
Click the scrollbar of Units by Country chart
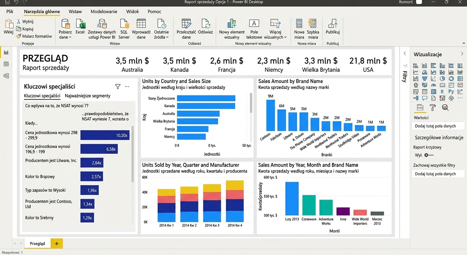pos(251,103)
